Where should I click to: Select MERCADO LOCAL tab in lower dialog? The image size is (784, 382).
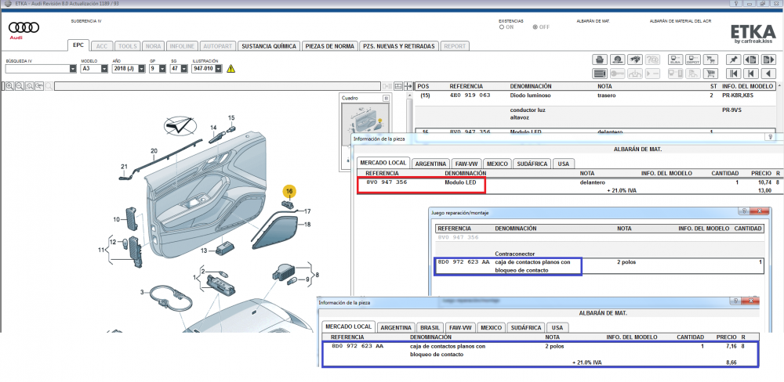(x=349, y=326)
